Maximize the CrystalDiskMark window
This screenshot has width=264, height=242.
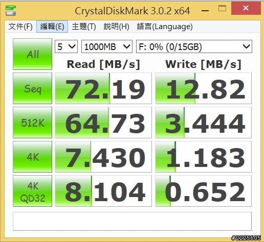222,8
